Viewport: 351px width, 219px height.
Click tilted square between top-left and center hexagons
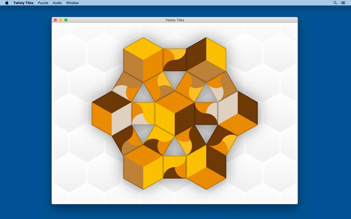pos(159,86)
